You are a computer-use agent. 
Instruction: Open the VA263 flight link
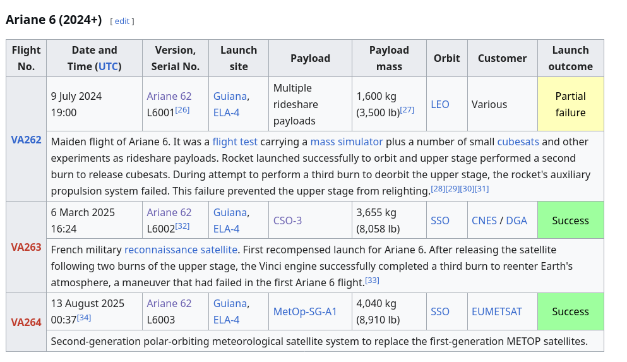tap(26, 247)
